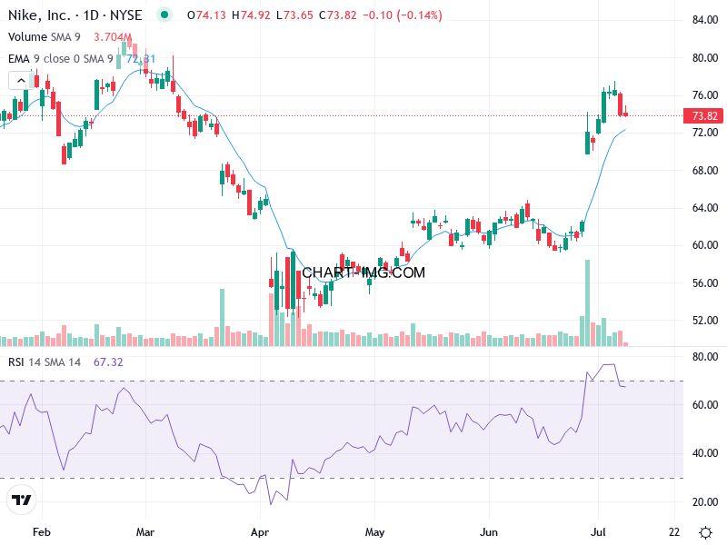Click the May label on the time axis
The height and width of the screenshot is (545, 727).
374,532
